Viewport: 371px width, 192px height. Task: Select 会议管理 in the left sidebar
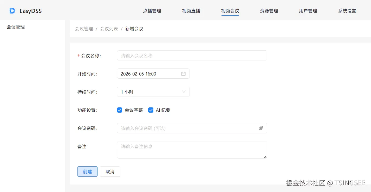pyautogui.click(x=16, y=27)
